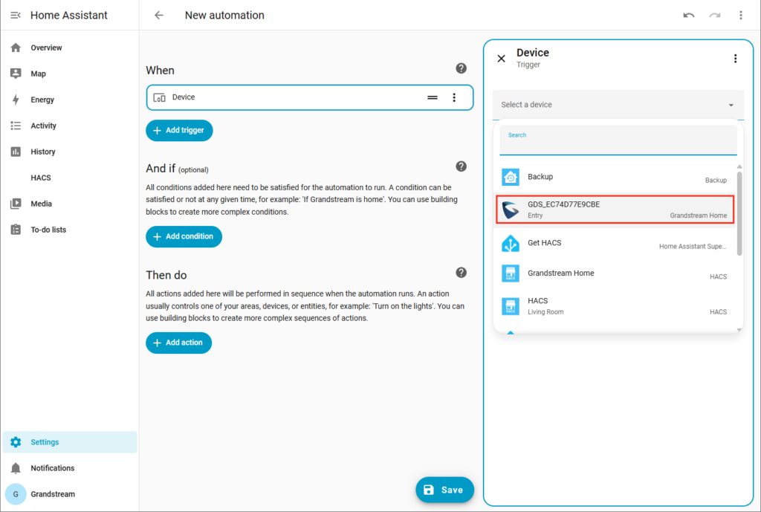761x512 pixels.
Task: Open the Map page
Action: point(70,74)
